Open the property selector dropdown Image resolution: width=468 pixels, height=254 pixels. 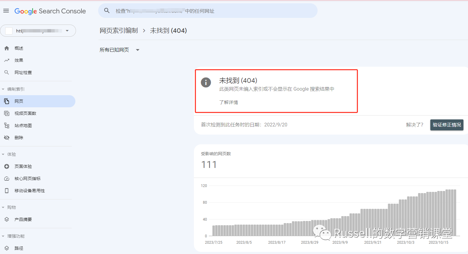point(67,30)
